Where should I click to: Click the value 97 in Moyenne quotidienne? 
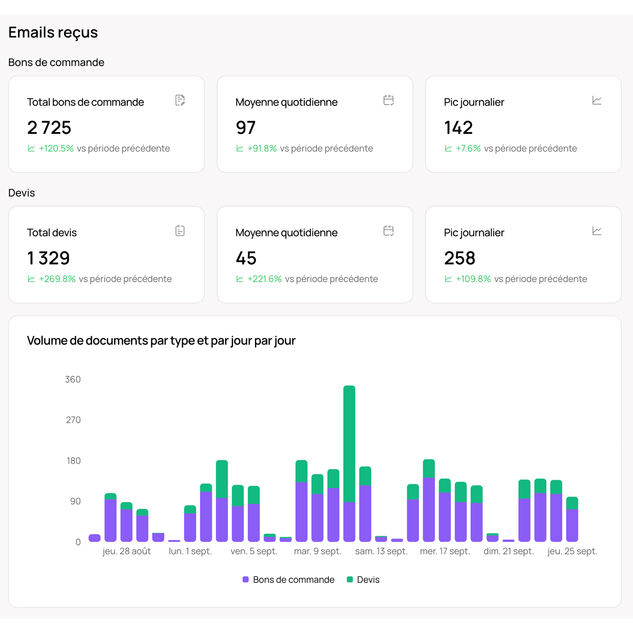pyautogui.click(x=245, y=128)
